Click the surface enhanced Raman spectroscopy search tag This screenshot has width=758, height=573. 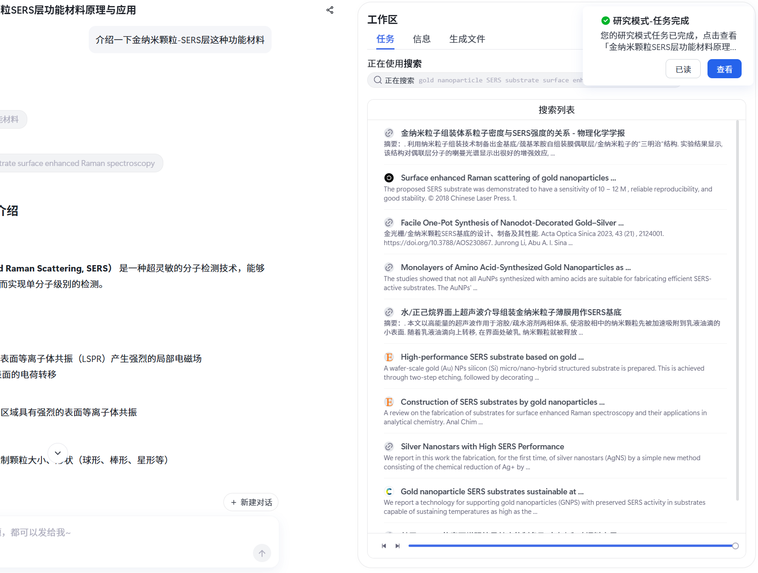tap(81, 163)
